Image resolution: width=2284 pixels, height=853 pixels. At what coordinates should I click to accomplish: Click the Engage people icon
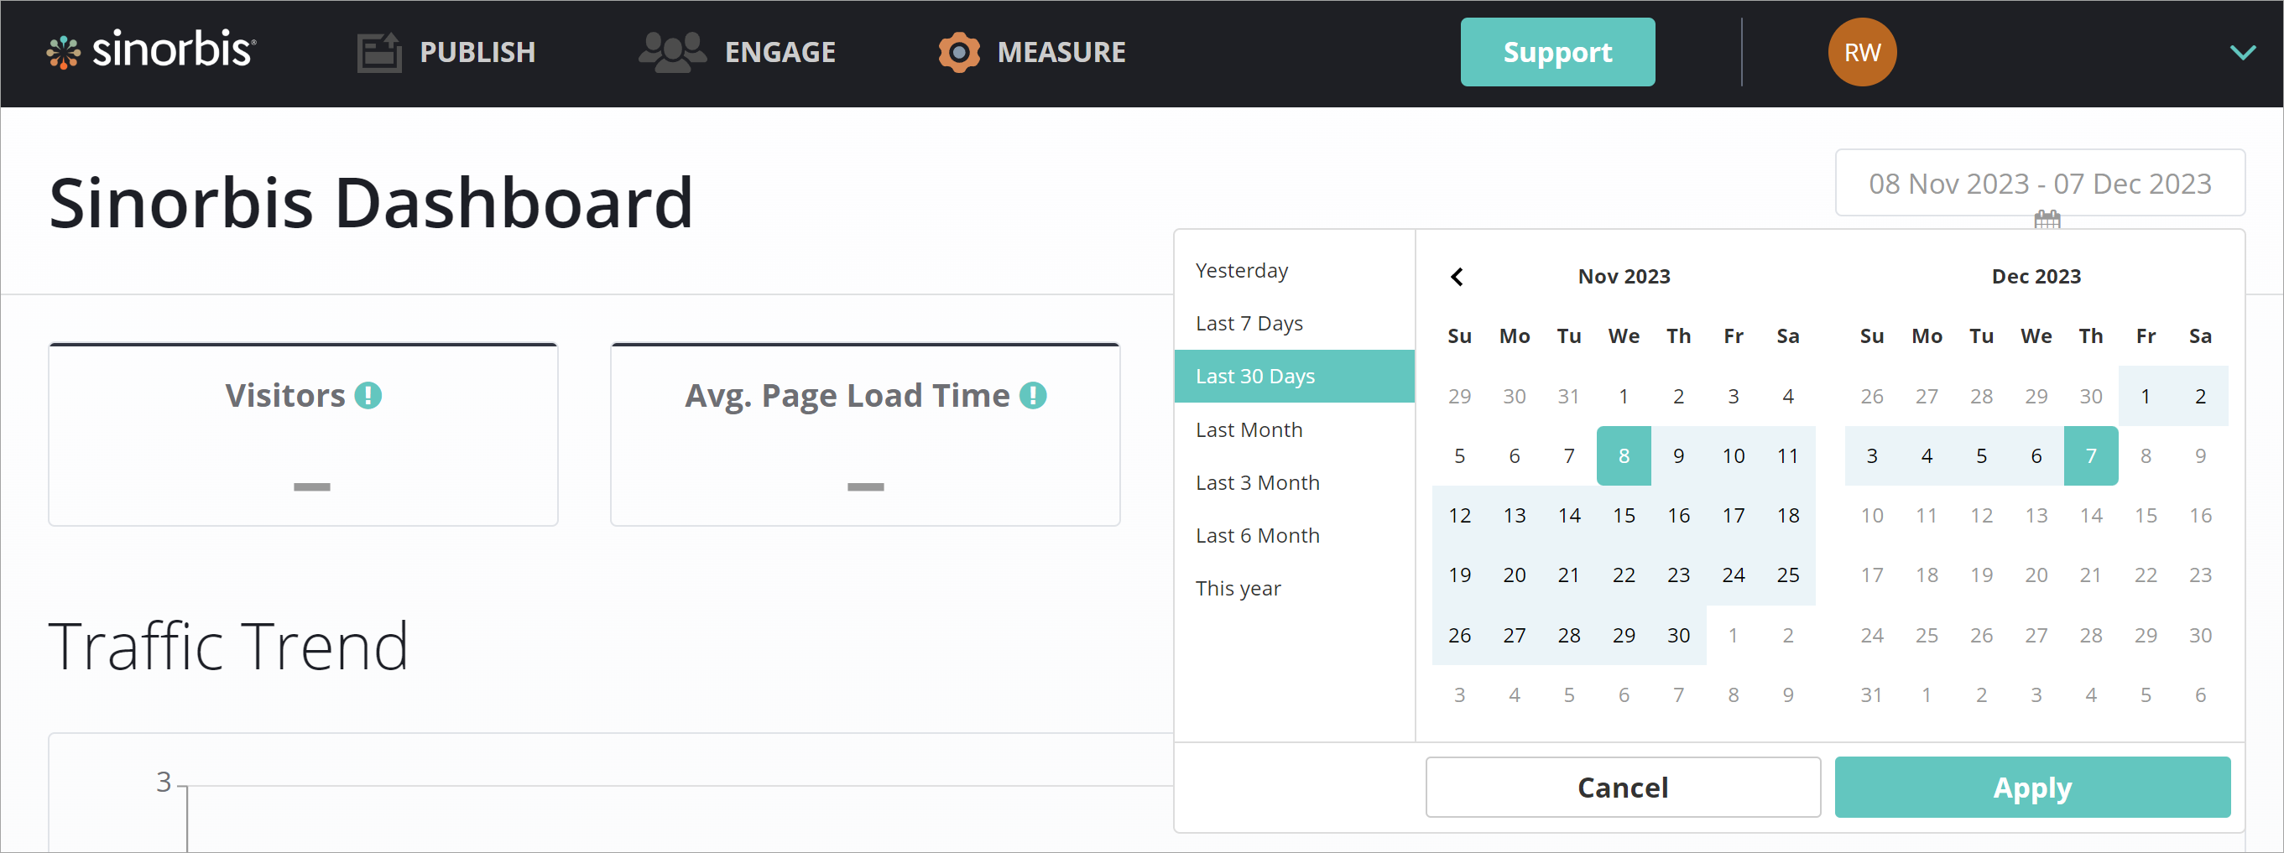[x=671, y=52]
